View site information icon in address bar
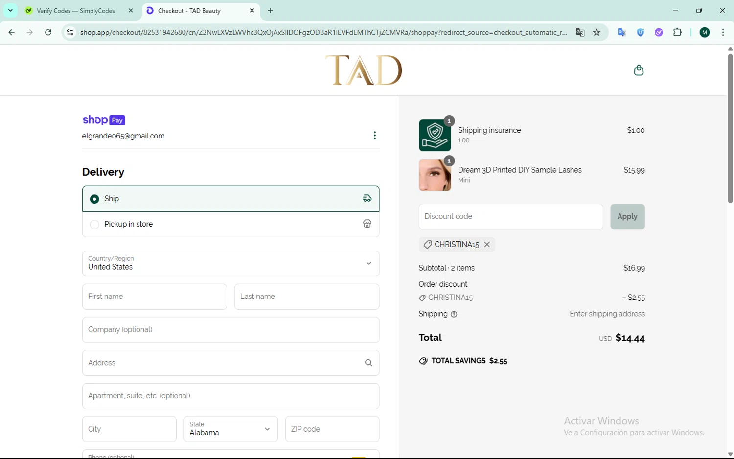 (x=70, y=32)
